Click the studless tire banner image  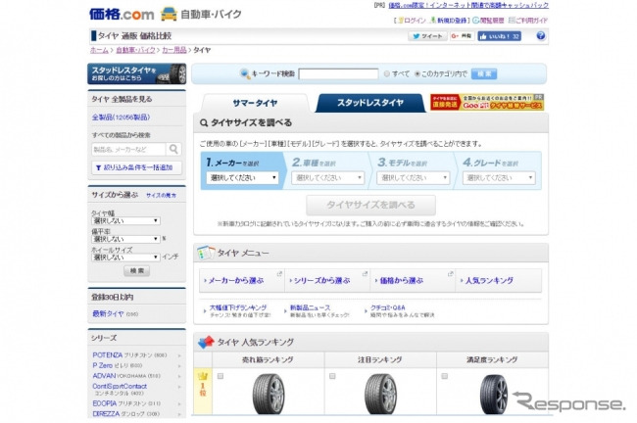136,73
